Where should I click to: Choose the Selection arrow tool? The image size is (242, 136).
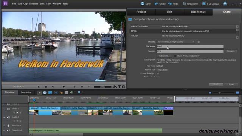coord(39,93)
